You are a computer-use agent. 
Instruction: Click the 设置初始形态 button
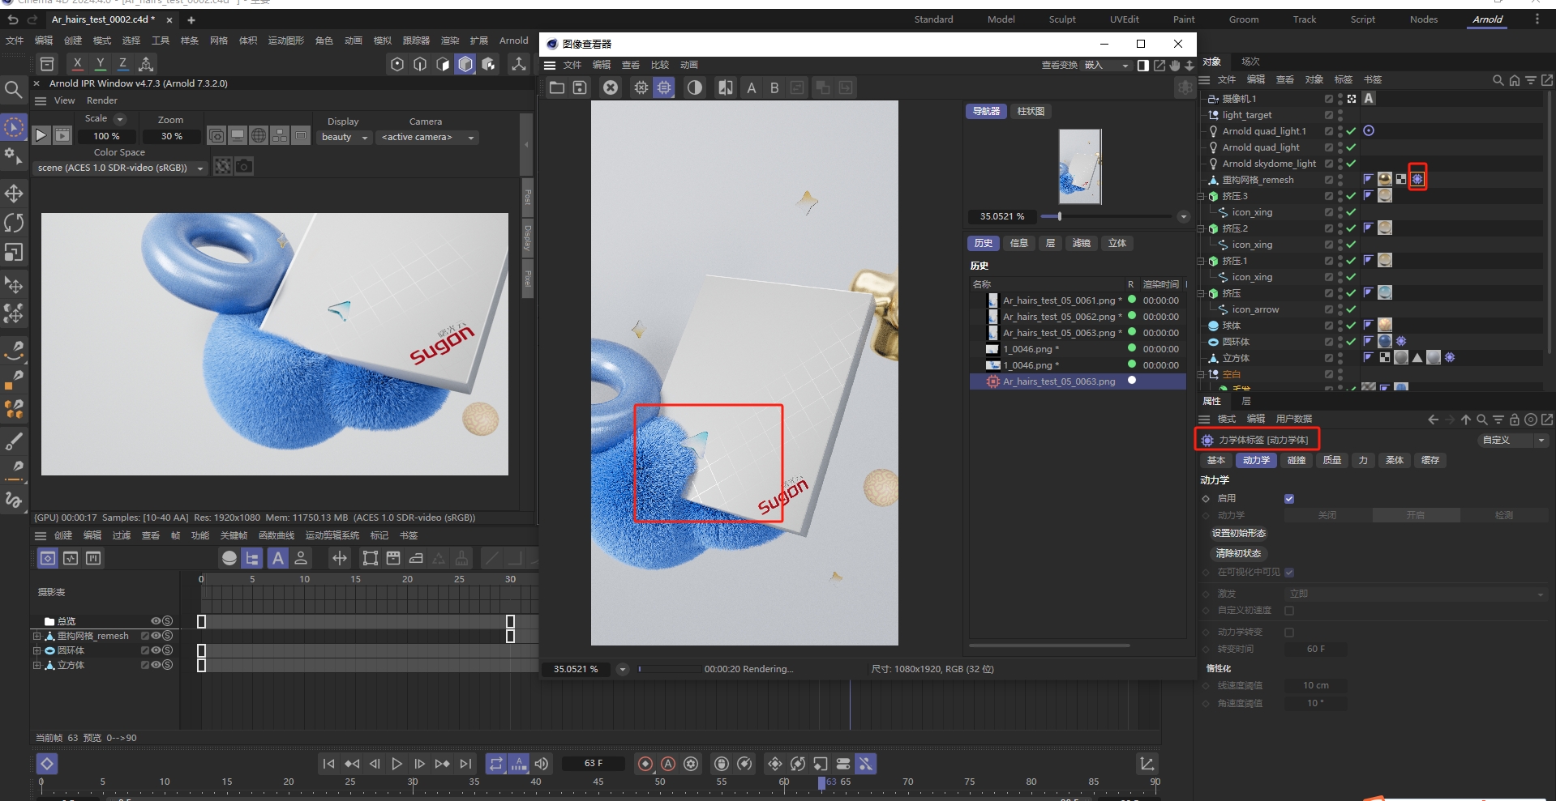(1238, 533)
